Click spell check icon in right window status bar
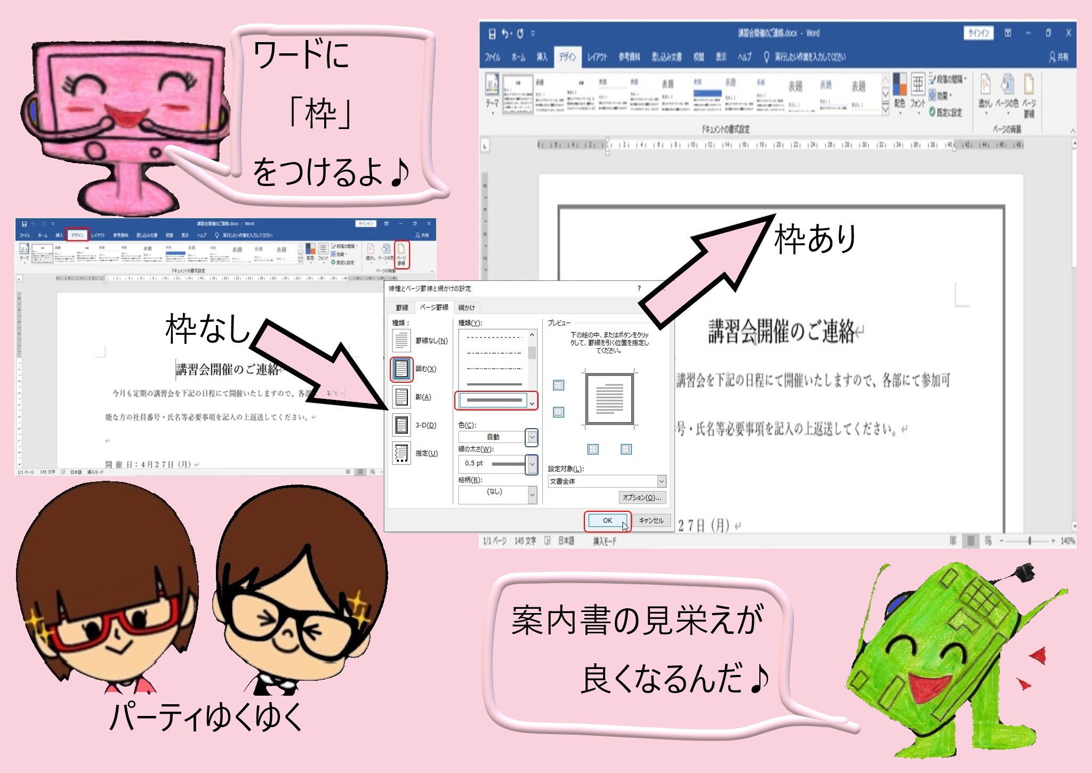This screenshot has height=773, width=1092. 547,541
